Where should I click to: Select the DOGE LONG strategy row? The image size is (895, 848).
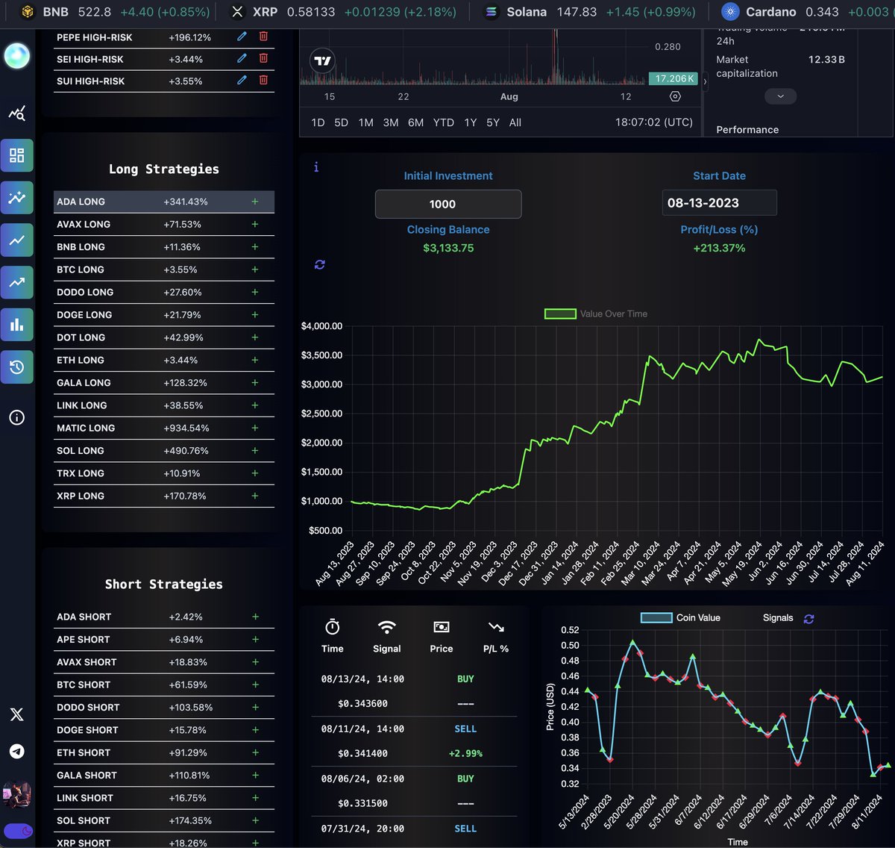(164, 314)
